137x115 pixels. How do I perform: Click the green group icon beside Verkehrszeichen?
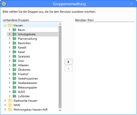15,79
